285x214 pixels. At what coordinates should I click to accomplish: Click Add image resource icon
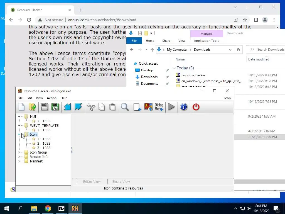click(x=148, y=107)
